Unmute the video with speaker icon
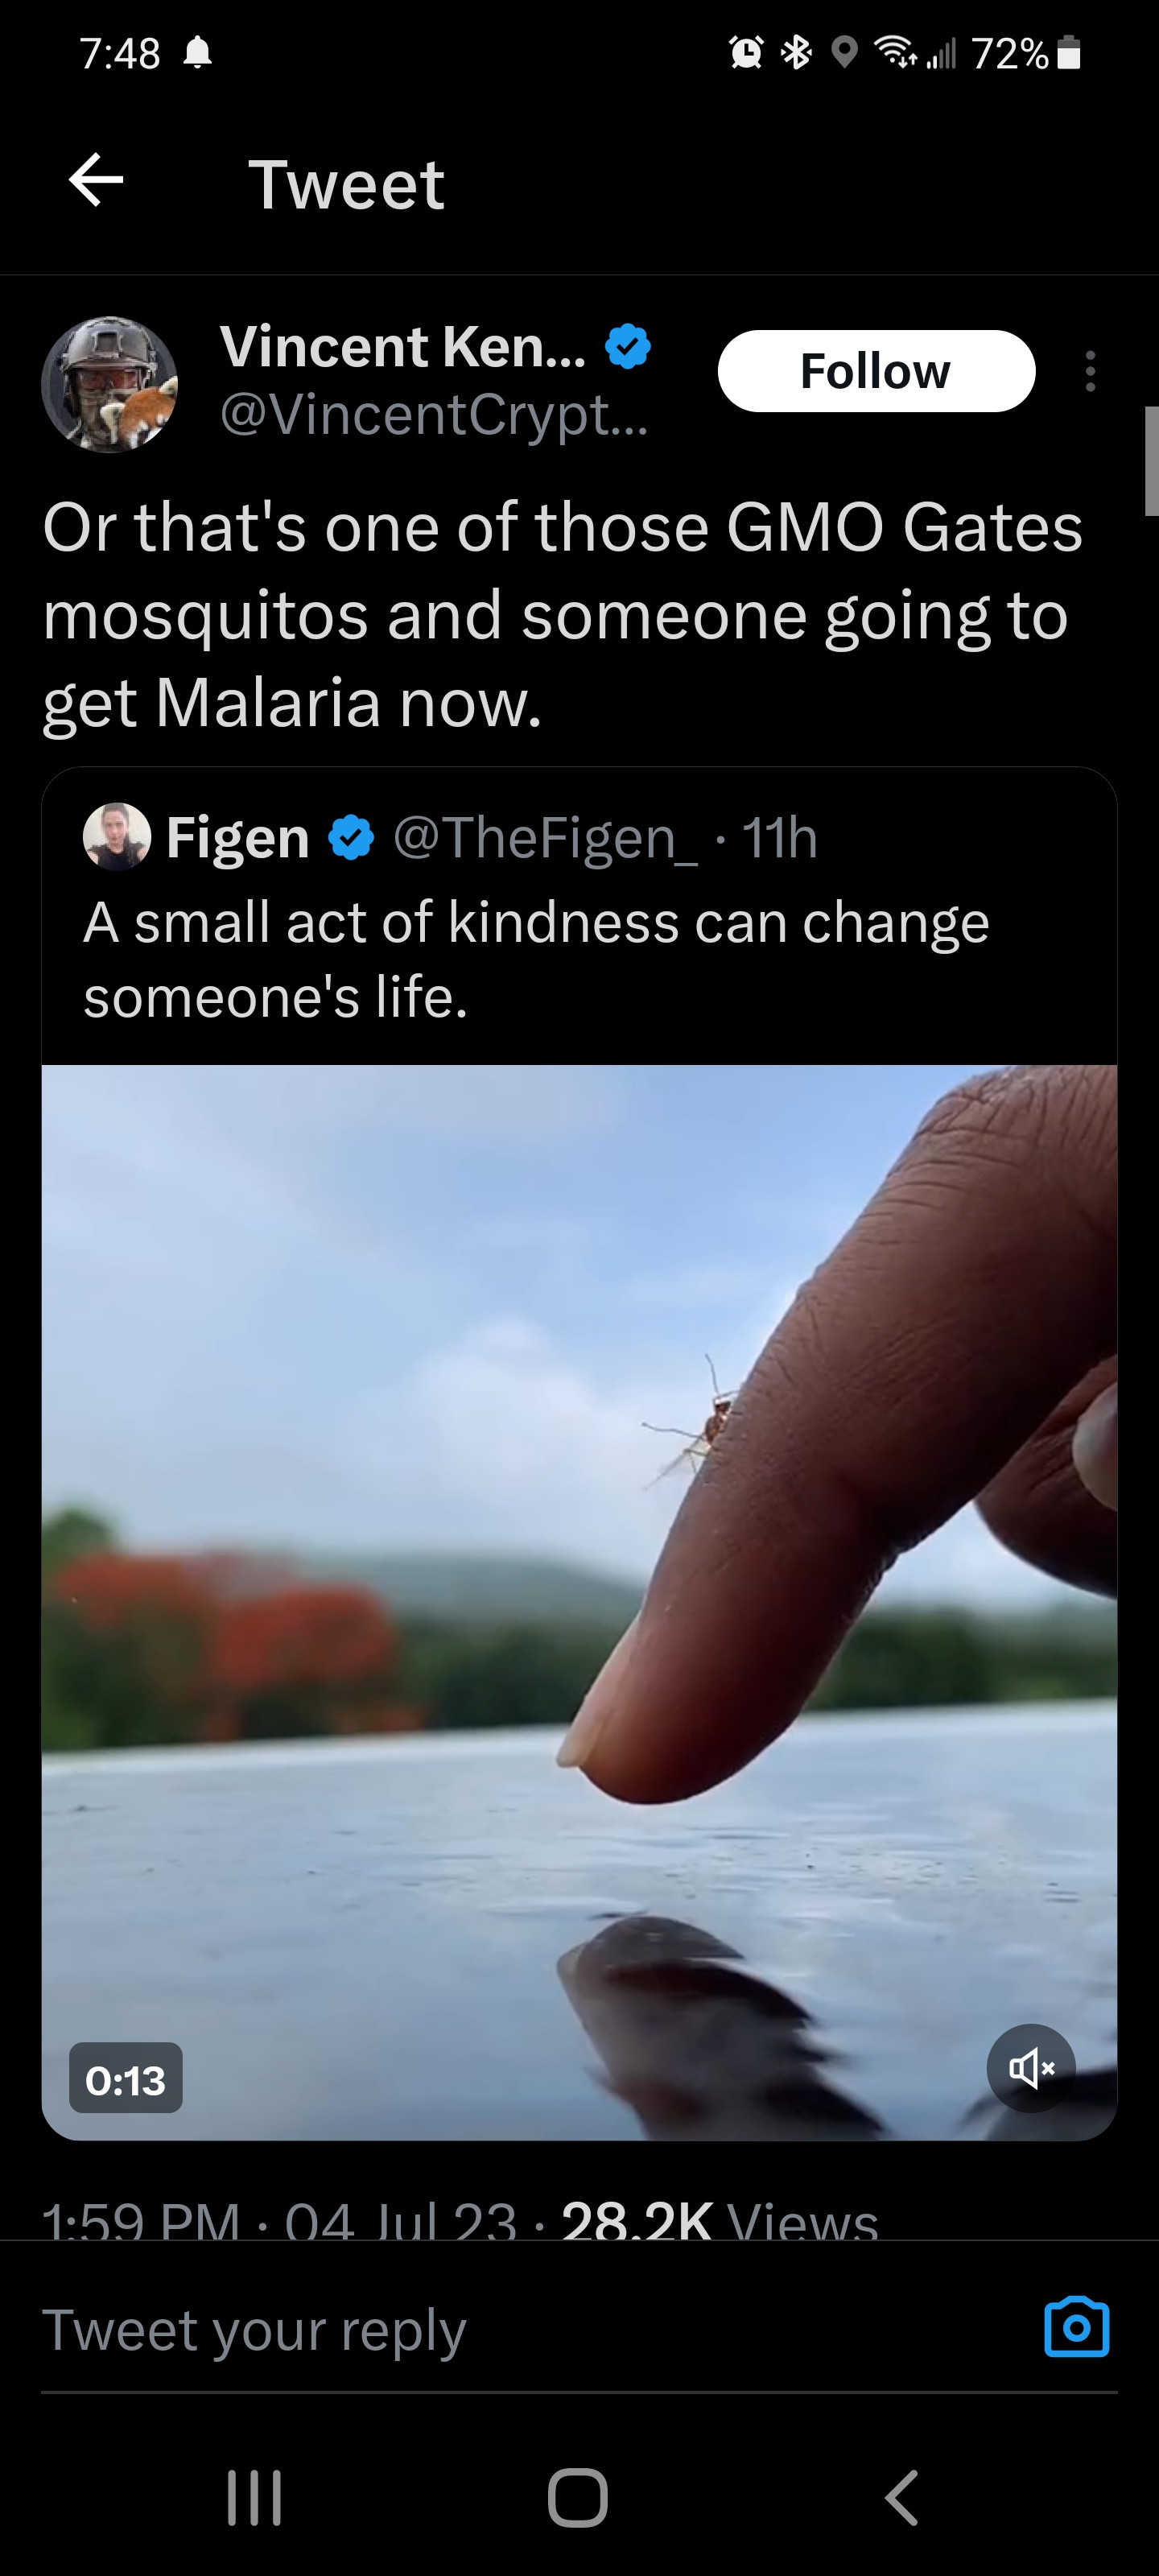This screenshot has width=1159, height=2576. 1030,2067
